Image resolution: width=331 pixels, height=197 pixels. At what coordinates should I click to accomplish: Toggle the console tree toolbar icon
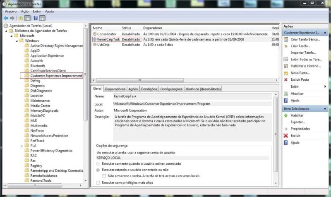[x=27, y=18]
